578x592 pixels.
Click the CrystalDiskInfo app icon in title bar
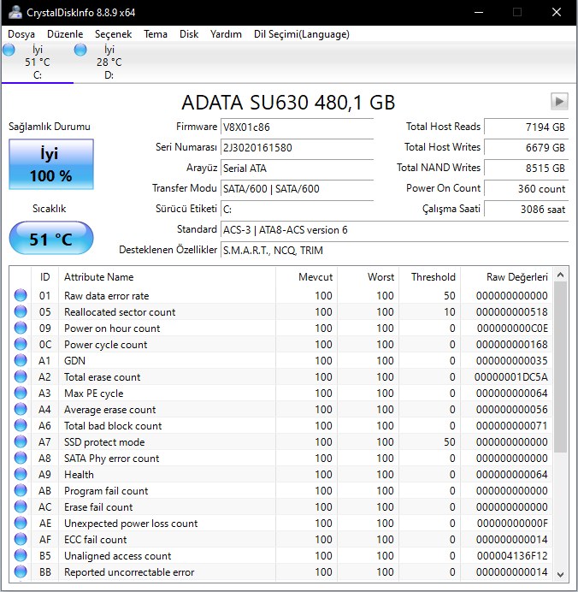[x=14, y=12]
